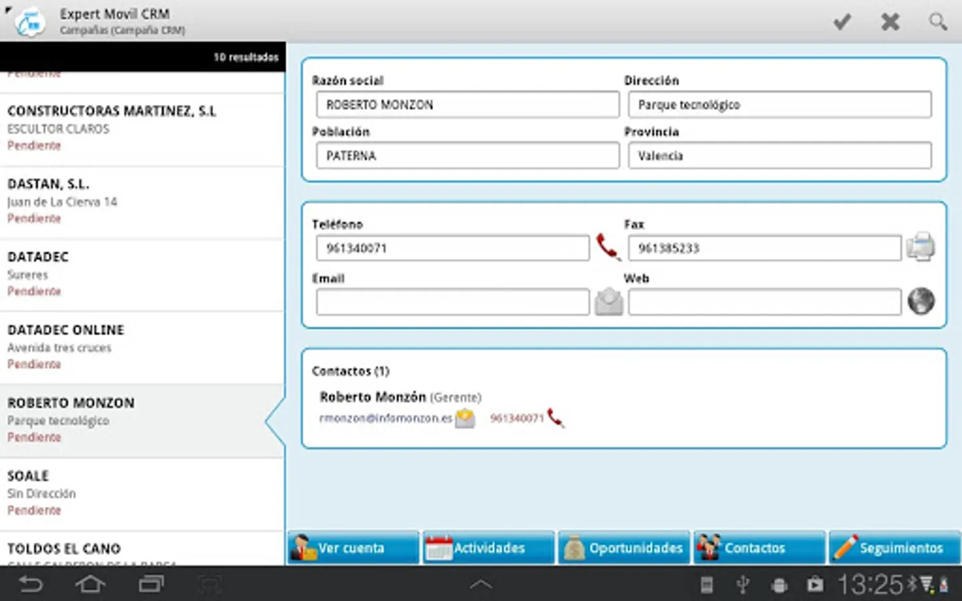Edit the Dirección field
Viewport: 962px width, 601px height.
(x=780, y=105)
